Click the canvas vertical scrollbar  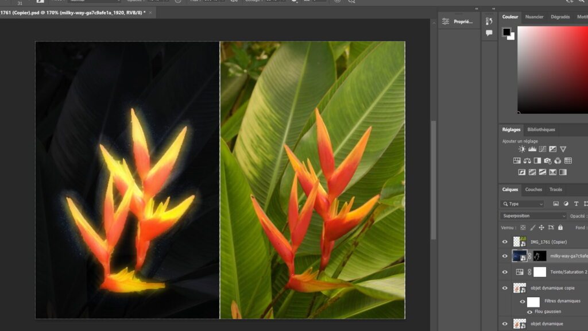pyautogui.click(x=433, y=180)
